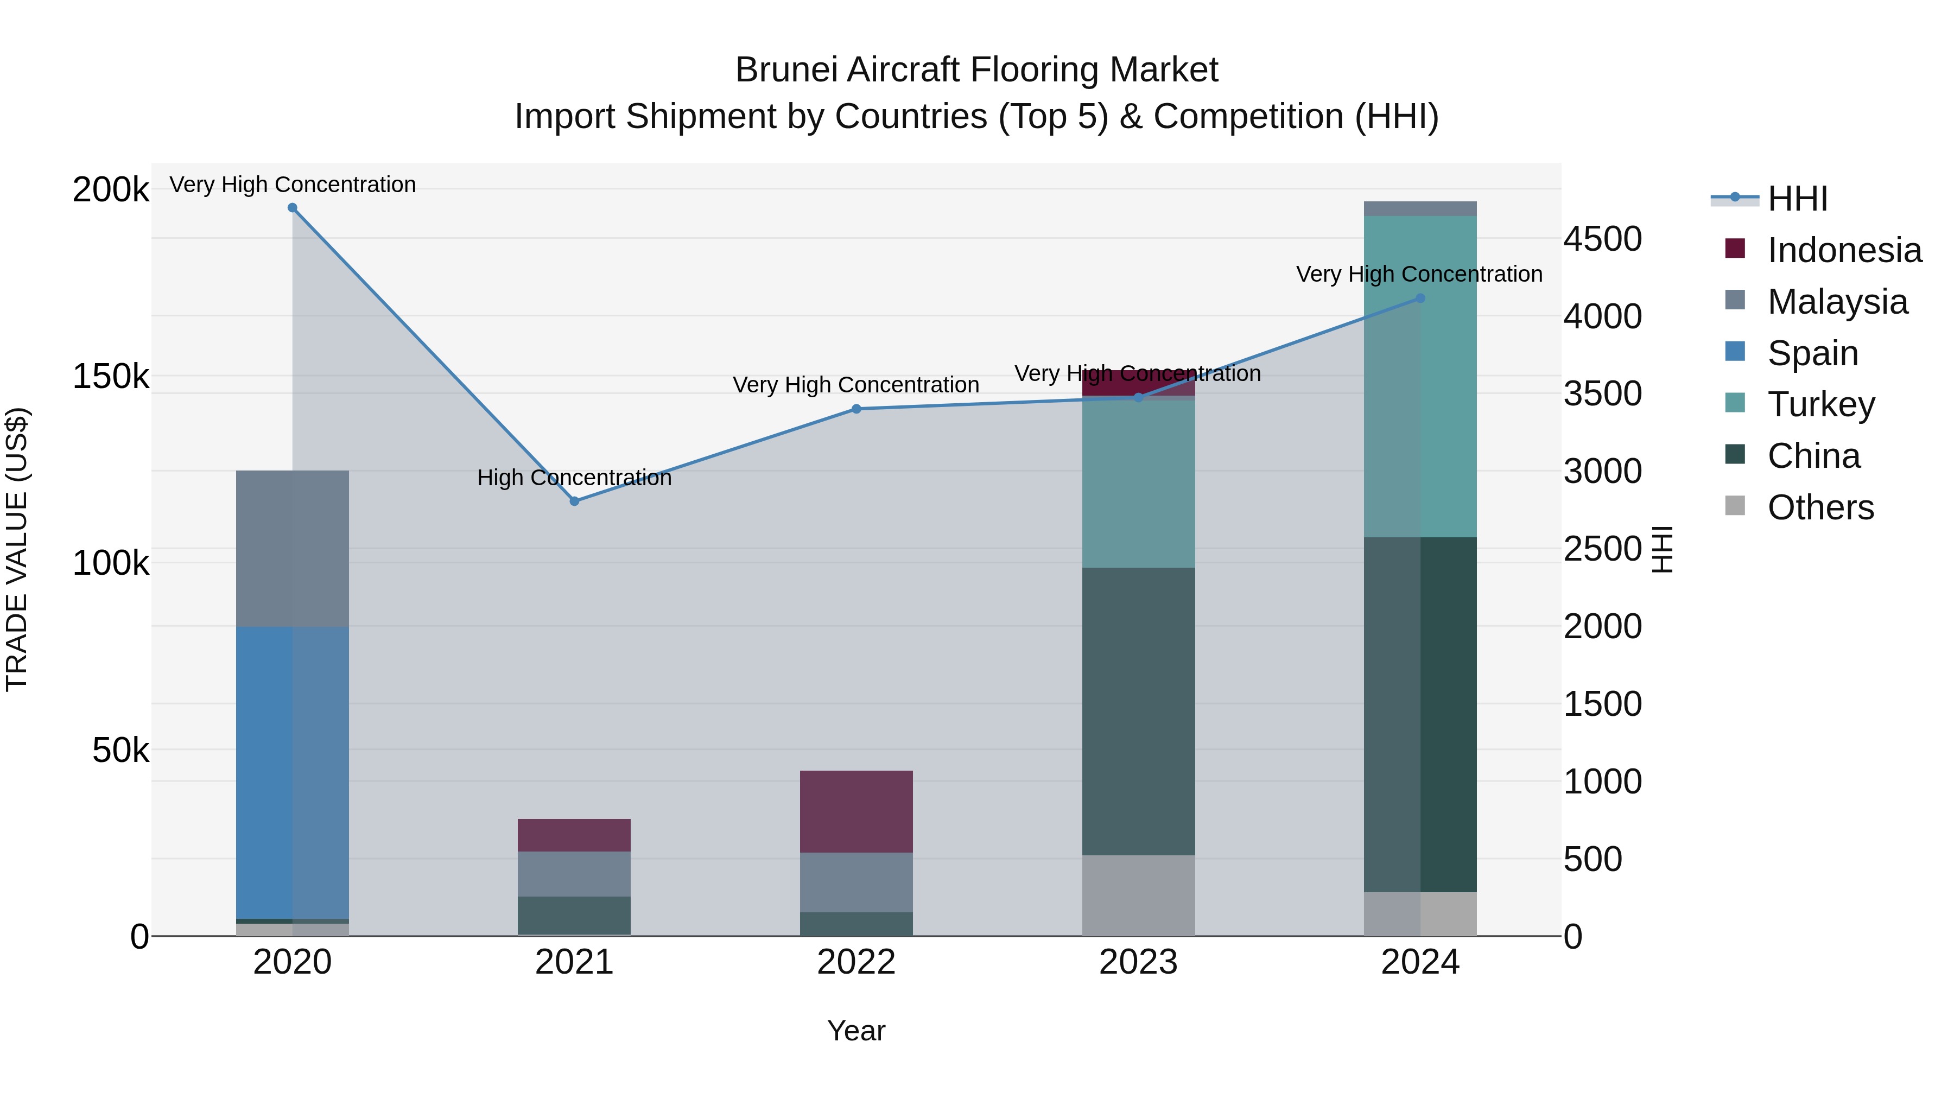Image resolution: width=1954 pixels, height=1099 pixels.
Task: Click the 200k left-axis tick label
Action: coord(111,189)
